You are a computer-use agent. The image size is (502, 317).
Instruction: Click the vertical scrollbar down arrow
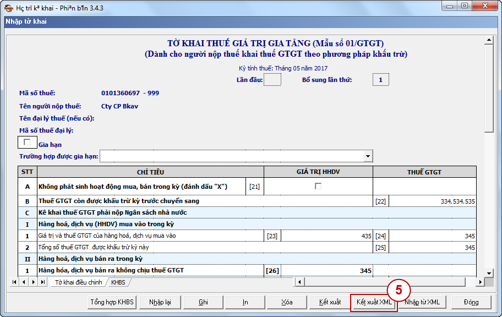pos(488,273)
